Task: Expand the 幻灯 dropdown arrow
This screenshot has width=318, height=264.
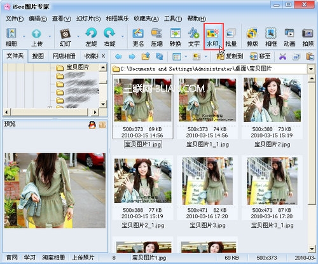Action: [x=78, y=36]
